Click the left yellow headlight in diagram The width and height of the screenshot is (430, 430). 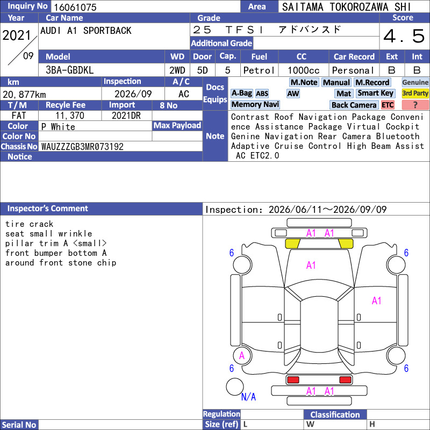pyautogui.click(x=292, y=243)
